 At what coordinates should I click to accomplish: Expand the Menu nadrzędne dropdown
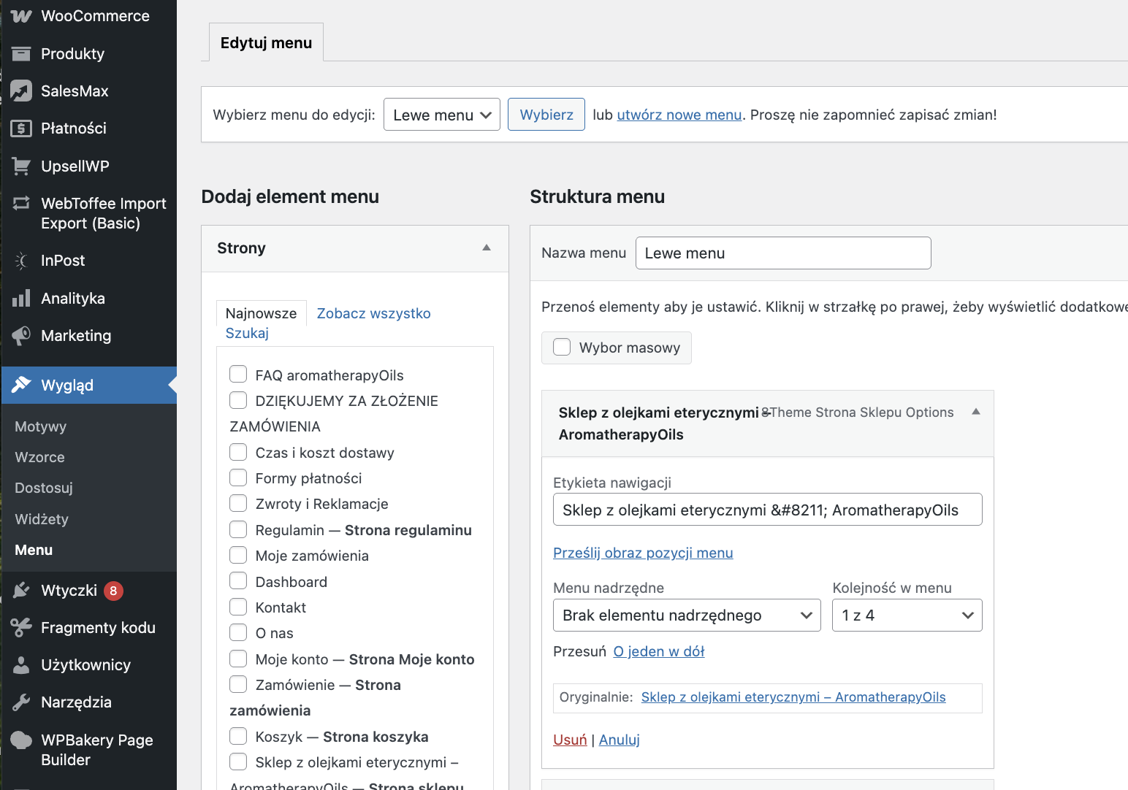tap(687, 615)
